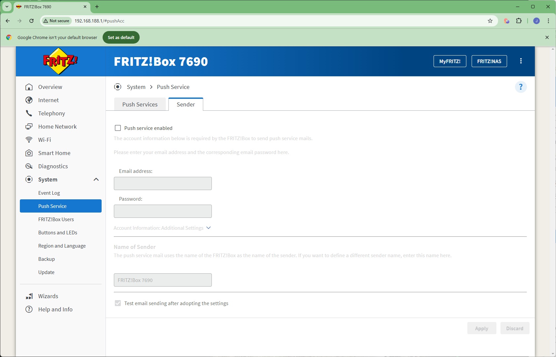Open the Backup menu item

(46, 259)
